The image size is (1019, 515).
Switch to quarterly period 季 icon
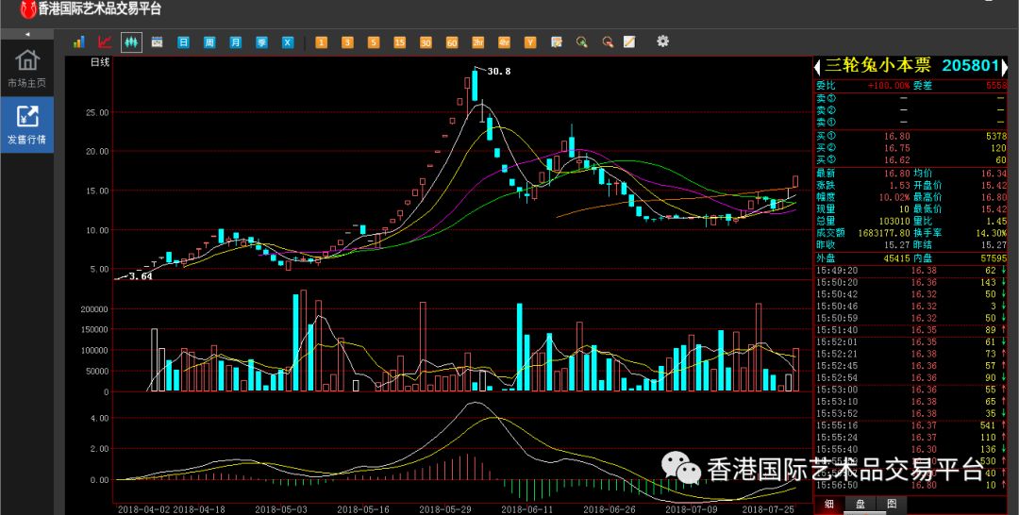click(261, 42)
